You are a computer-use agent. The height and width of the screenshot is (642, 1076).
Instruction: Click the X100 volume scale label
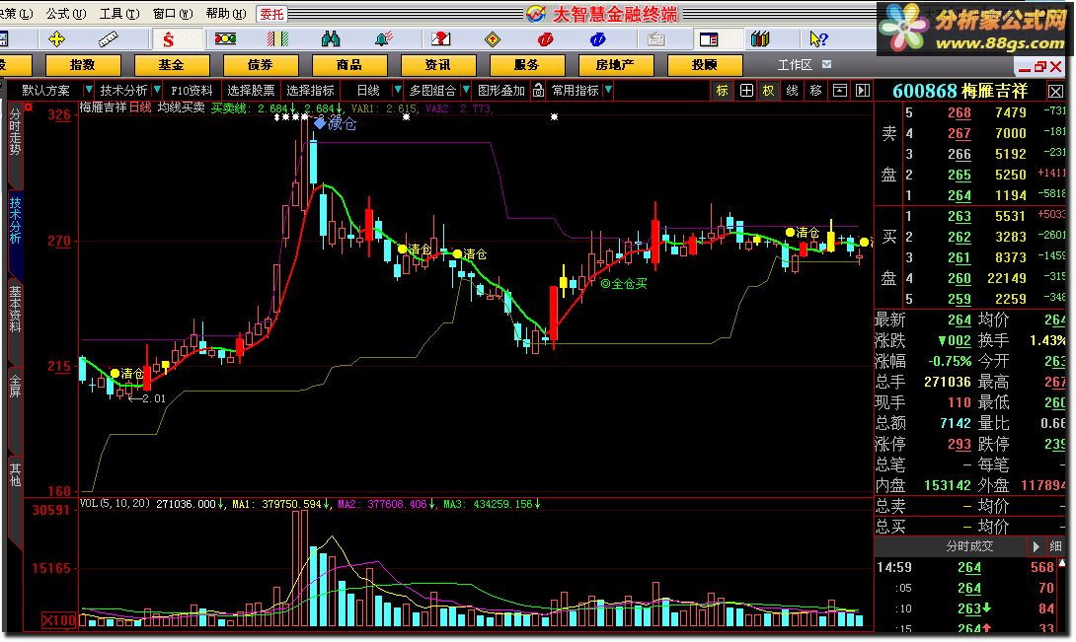pyautogui.click(x=59, y=620)
